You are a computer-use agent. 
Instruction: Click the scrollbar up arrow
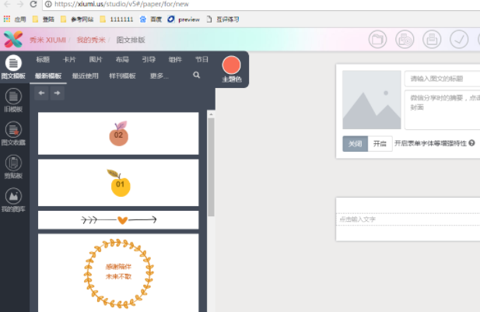click(211, 114)
